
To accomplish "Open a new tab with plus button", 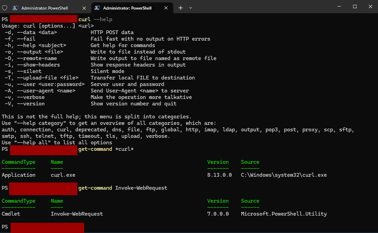I will point(181,8).
